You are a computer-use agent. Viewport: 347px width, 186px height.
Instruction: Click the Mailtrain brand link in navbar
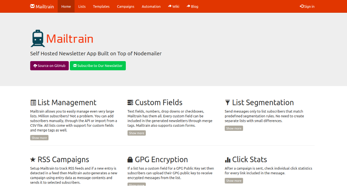[x=42, y=7]
